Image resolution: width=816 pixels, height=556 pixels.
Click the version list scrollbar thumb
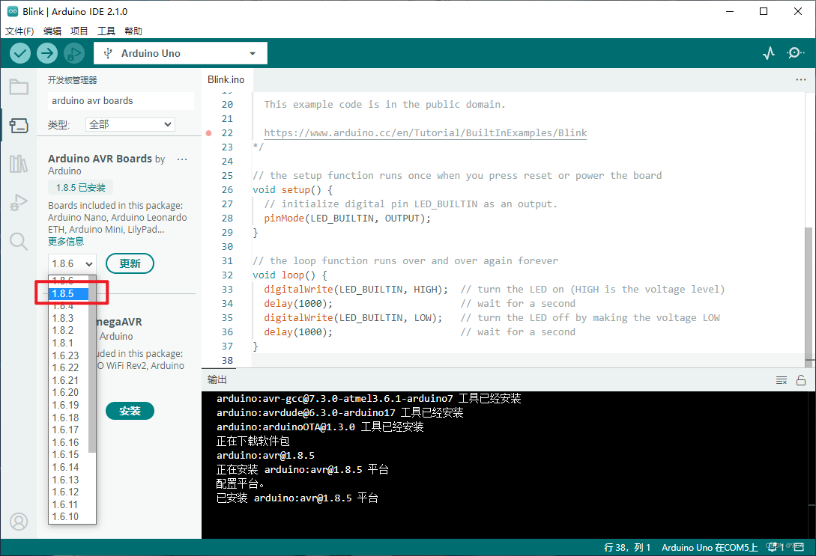point(92,364)
